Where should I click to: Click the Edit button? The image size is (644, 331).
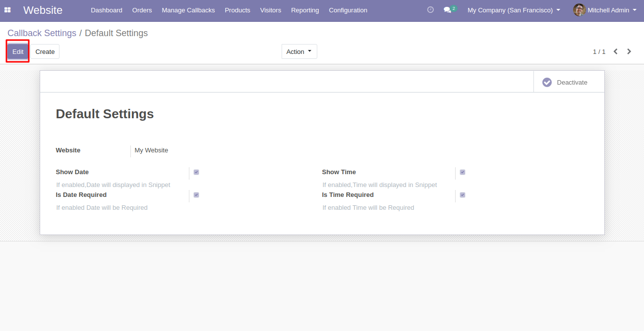[17, 51]
